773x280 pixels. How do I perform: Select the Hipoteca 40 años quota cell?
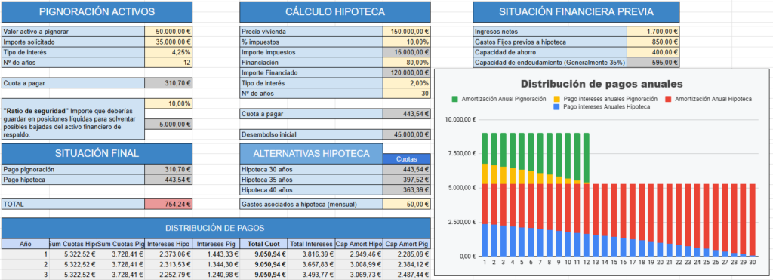pyautogui.click(x=407, y=190)
